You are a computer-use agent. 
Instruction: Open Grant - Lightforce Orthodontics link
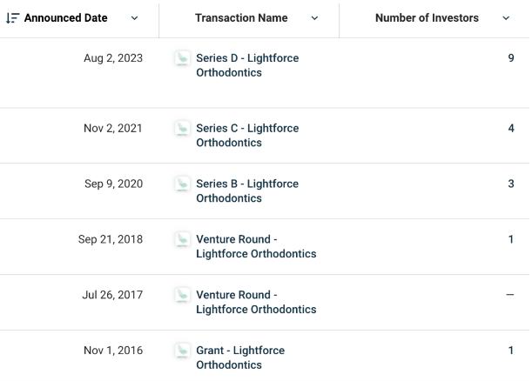(x=240, y=358)
